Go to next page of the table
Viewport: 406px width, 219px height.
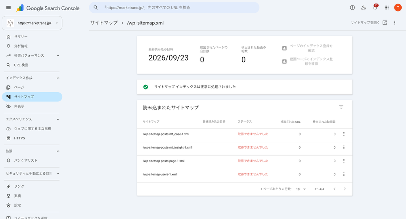tap(345, 189)
